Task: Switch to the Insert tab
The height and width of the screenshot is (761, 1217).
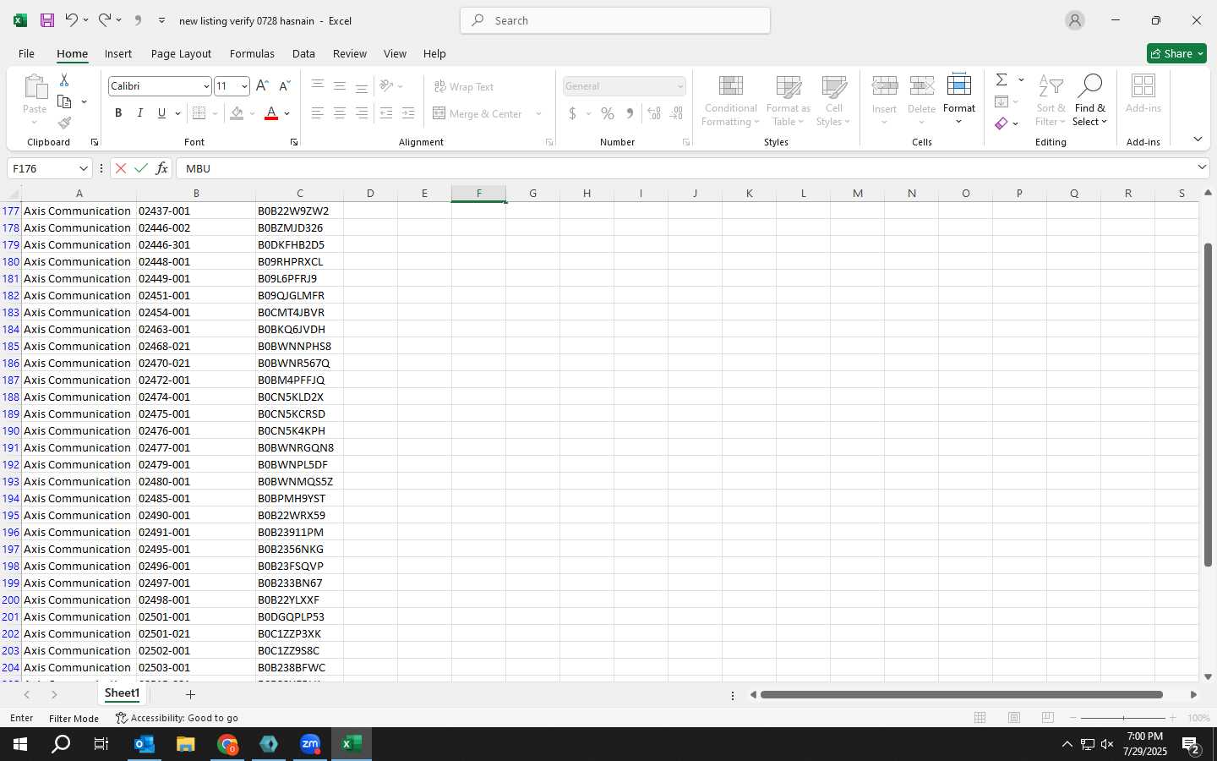Action: pyautogui.click(x=118, y=53)
